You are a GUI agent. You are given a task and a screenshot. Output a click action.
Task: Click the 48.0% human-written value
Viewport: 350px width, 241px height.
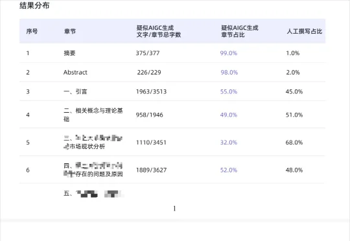pyautogui.click(x=294, y=170)
